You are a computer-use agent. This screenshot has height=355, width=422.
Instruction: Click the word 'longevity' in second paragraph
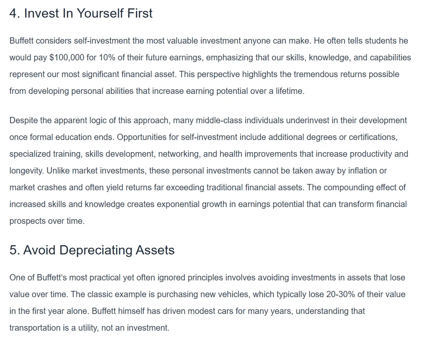coord(26,171)
